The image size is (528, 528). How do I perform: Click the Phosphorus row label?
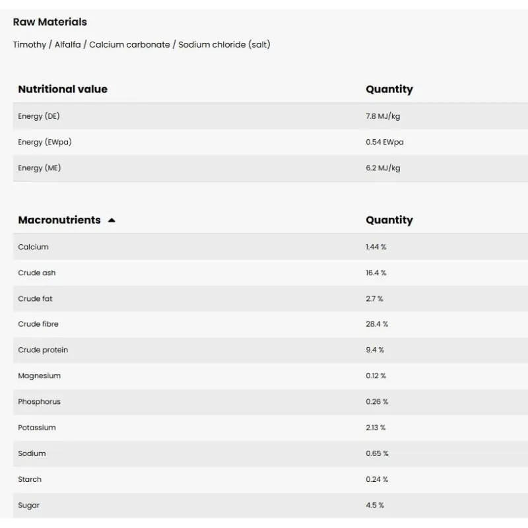[x=40, y=401]
